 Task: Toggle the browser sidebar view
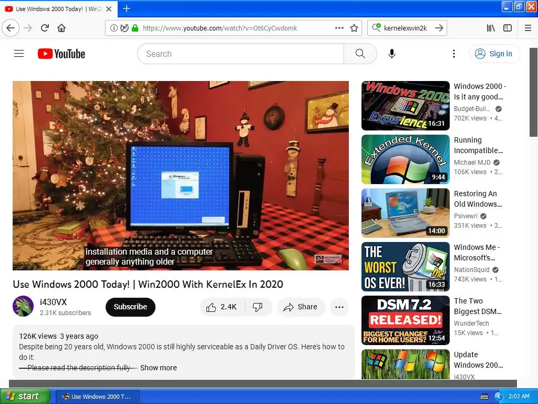[x=508, y=28]
